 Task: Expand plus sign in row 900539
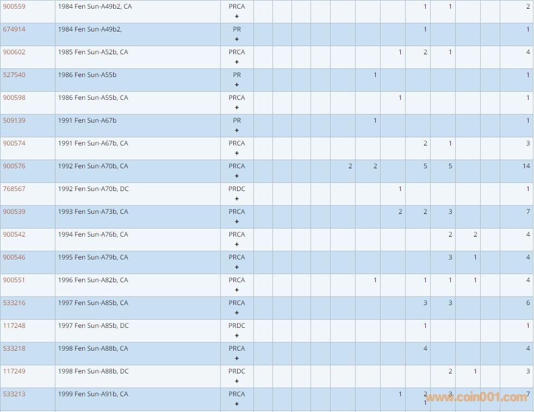[237, 221]
